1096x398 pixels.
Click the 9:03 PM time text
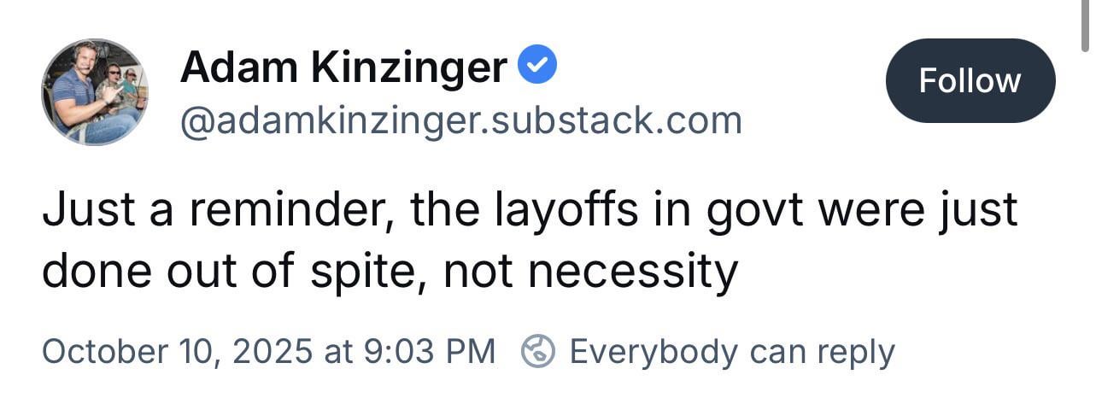click(x=428, y=351)
